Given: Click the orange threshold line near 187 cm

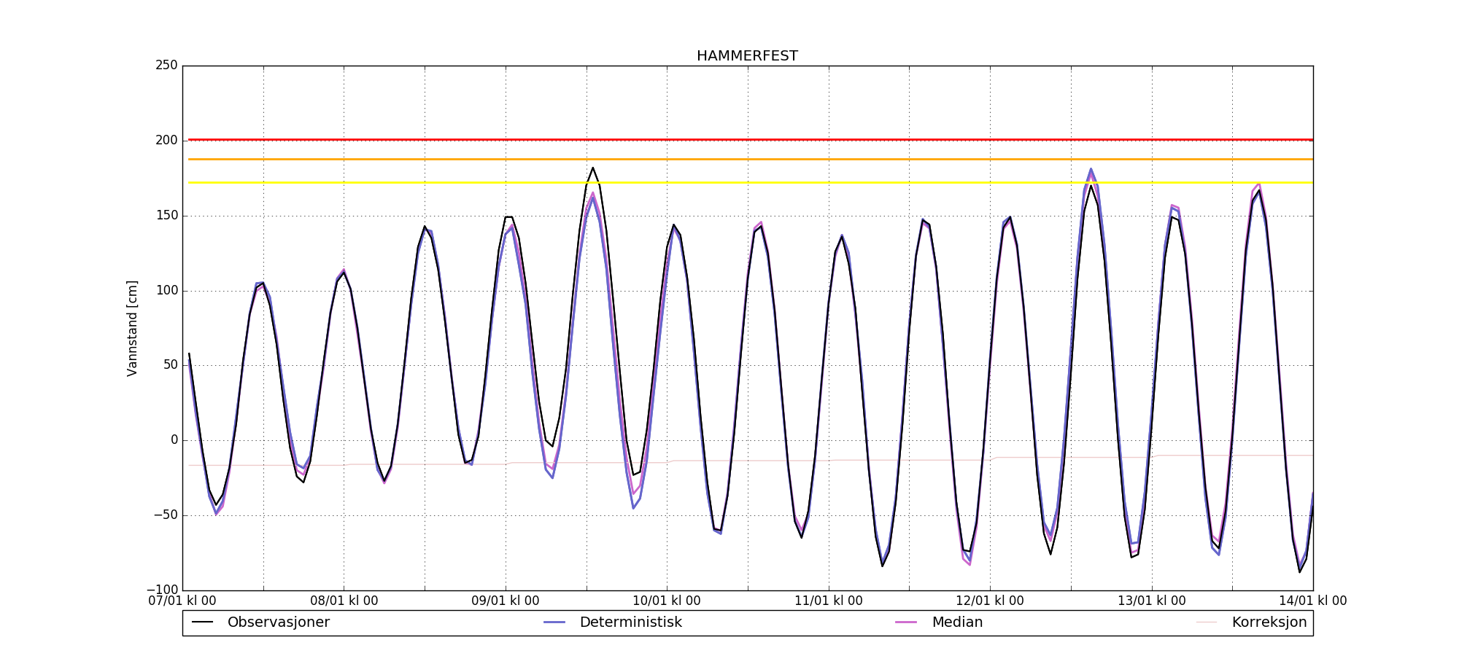Looking at the screenshot, I should pos(751,159).
